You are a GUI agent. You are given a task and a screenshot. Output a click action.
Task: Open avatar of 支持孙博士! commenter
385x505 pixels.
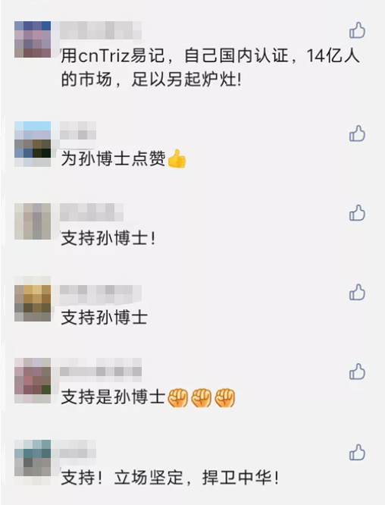tap(33, 221)
